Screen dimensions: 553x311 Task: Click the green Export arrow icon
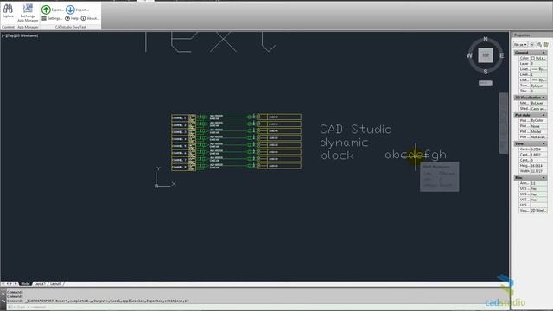pyautogui.click(x=46, y=10)
